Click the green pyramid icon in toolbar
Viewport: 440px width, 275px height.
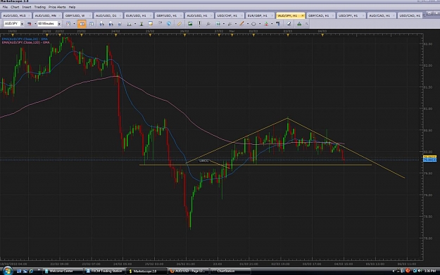[299, 24]
